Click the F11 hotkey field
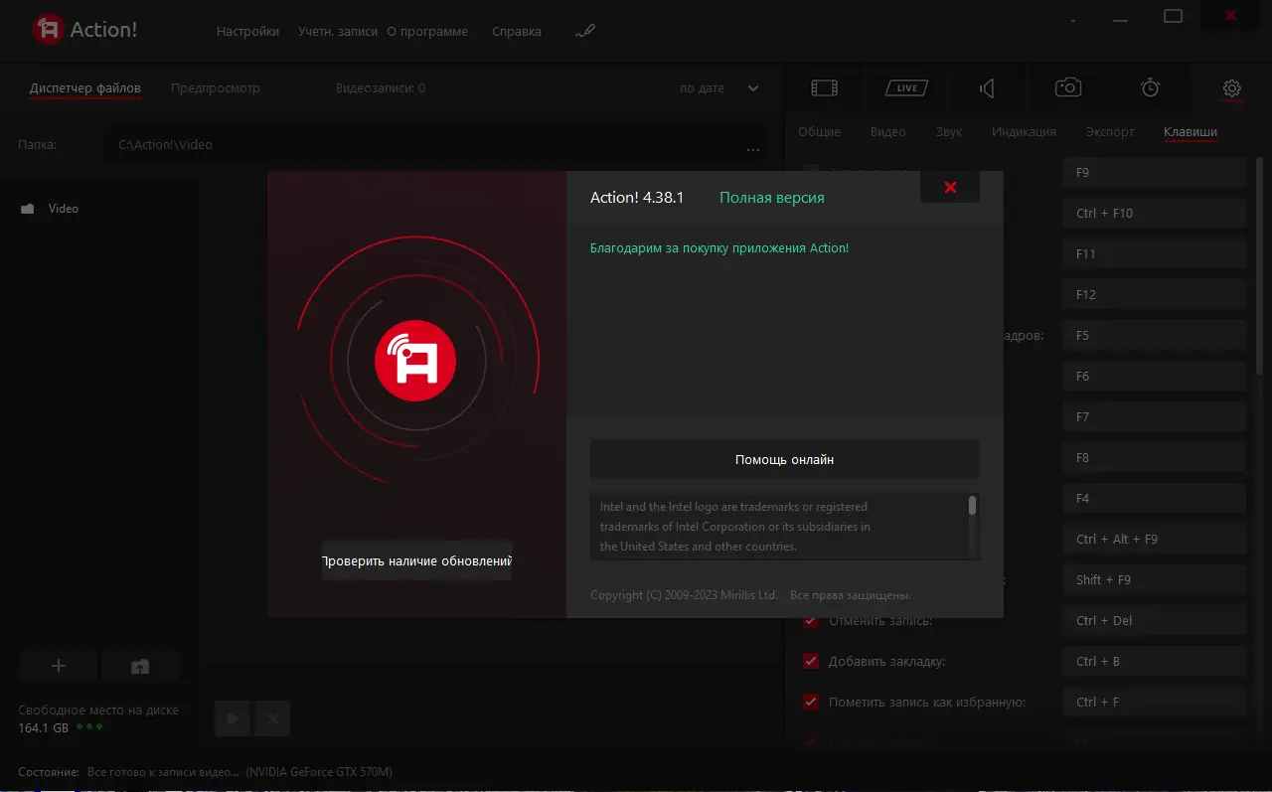 pos(1154,254)
